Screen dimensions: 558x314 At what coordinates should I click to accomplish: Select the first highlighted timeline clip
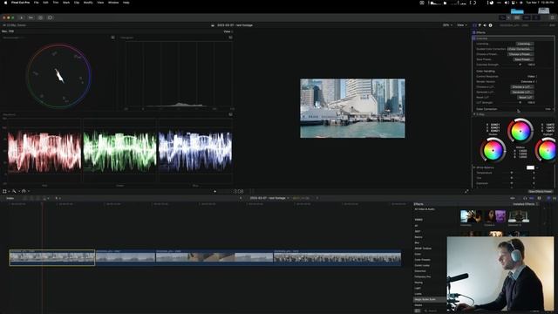(52, 257)
